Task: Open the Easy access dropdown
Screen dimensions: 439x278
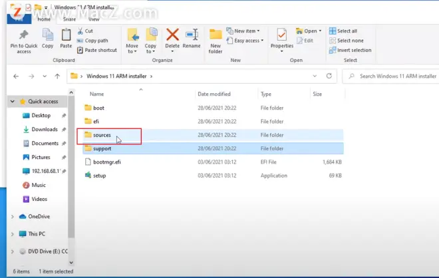Action: (245, 41)
